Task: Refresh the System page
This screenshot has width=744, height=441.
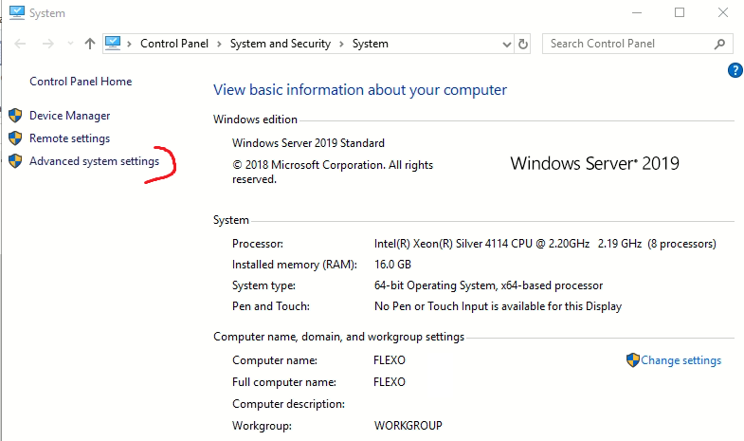Action: (x=523, y=45)
